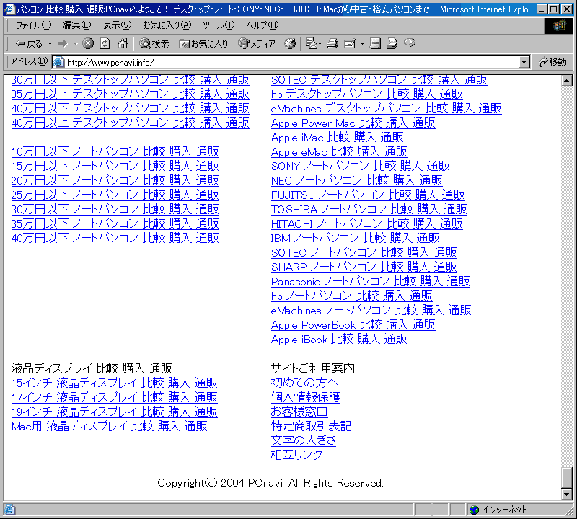The width and height of the screenshot is (577, 519).
Task: Open the ツール(T) menu
Action: click(x=219, y=25)
